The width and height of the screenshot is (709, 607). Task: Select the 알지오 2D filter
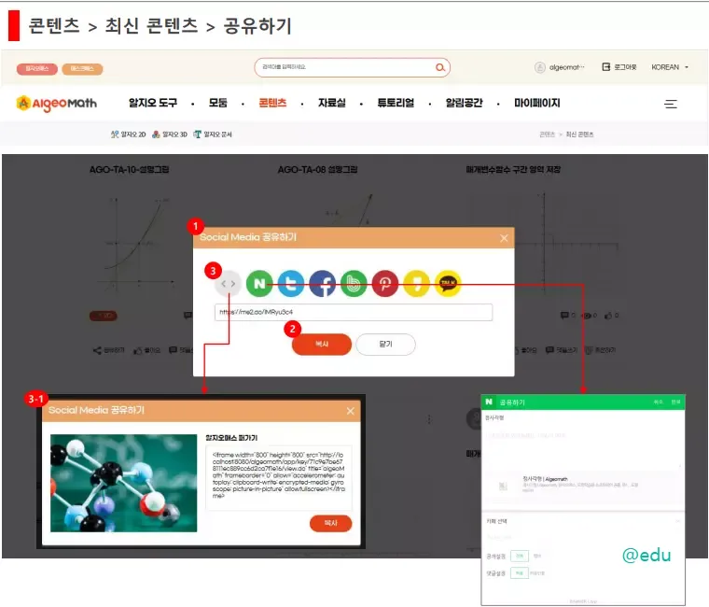[129, 134]
